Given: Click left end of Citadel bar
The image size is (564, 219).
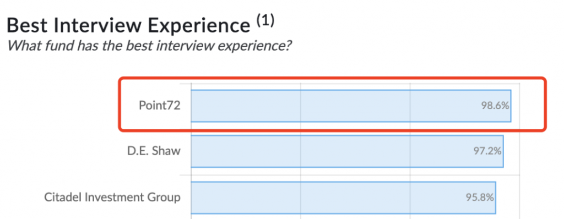Looking at the screenshot, I should point(196,198).
